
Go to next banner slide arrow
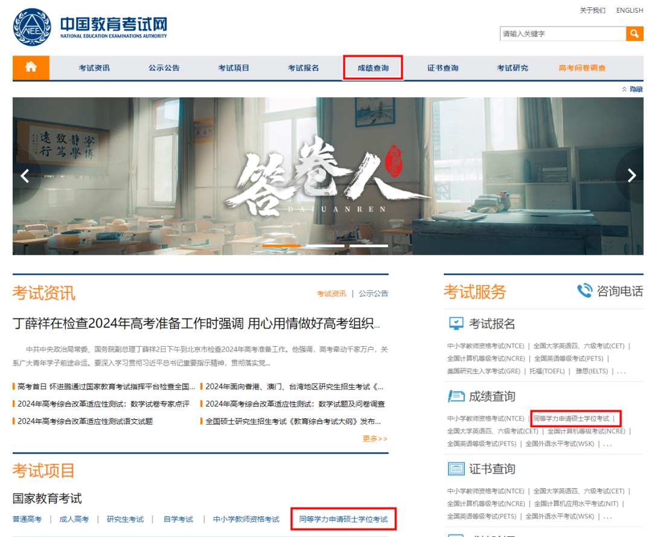(x=631, y=176)
